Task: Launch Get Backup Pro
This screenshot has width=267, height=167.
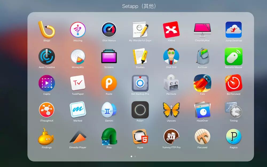Action: tap(140, 83)
